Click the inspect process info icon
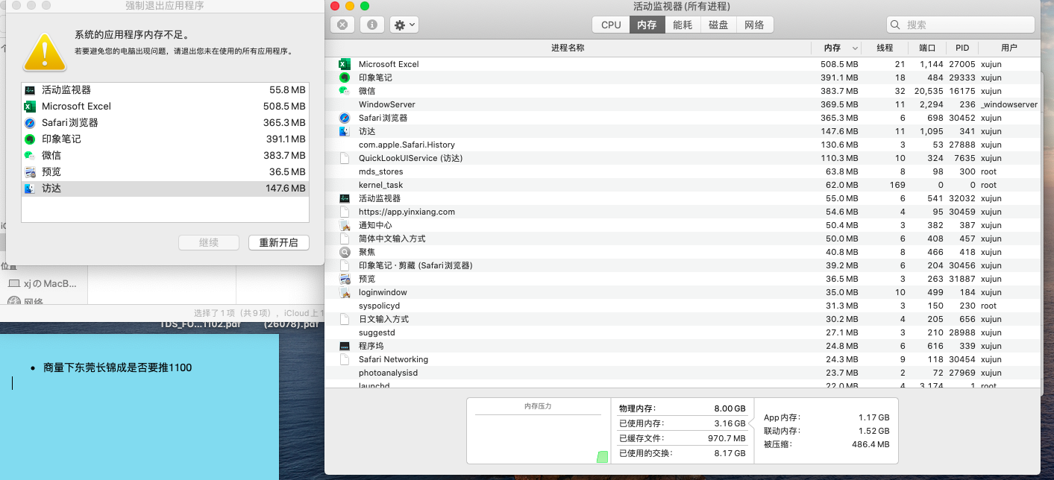 [371, 25]
